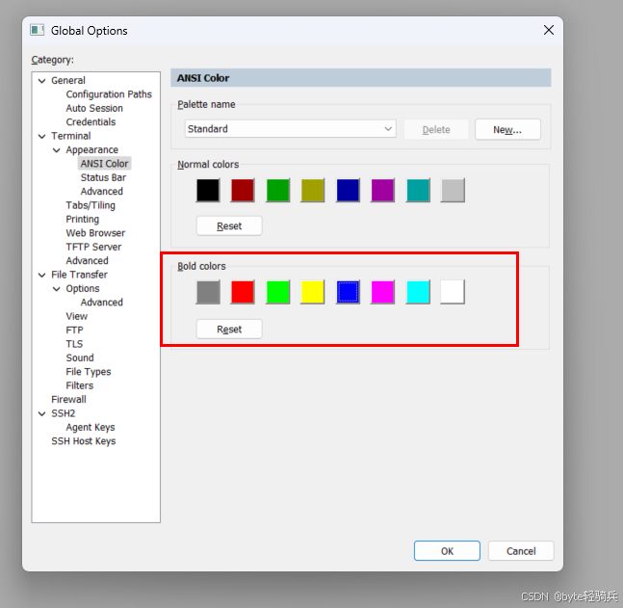623x608 pixels.
Task: Click the bold yellow swatch
Action: pos(313,292)
